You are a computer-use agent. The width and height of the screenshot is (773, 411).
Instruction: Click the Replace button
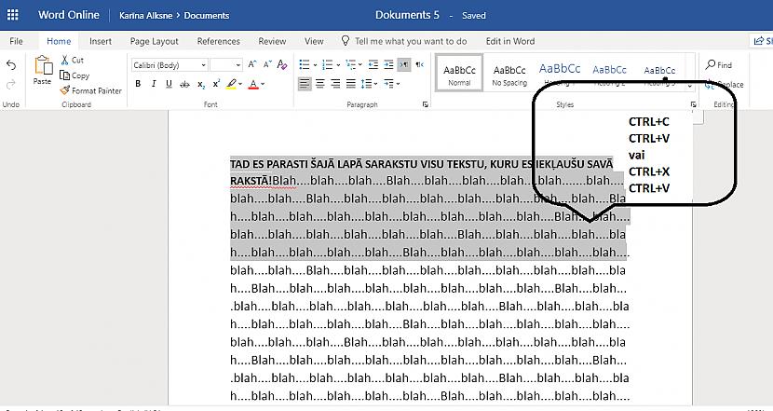(725, 85)
